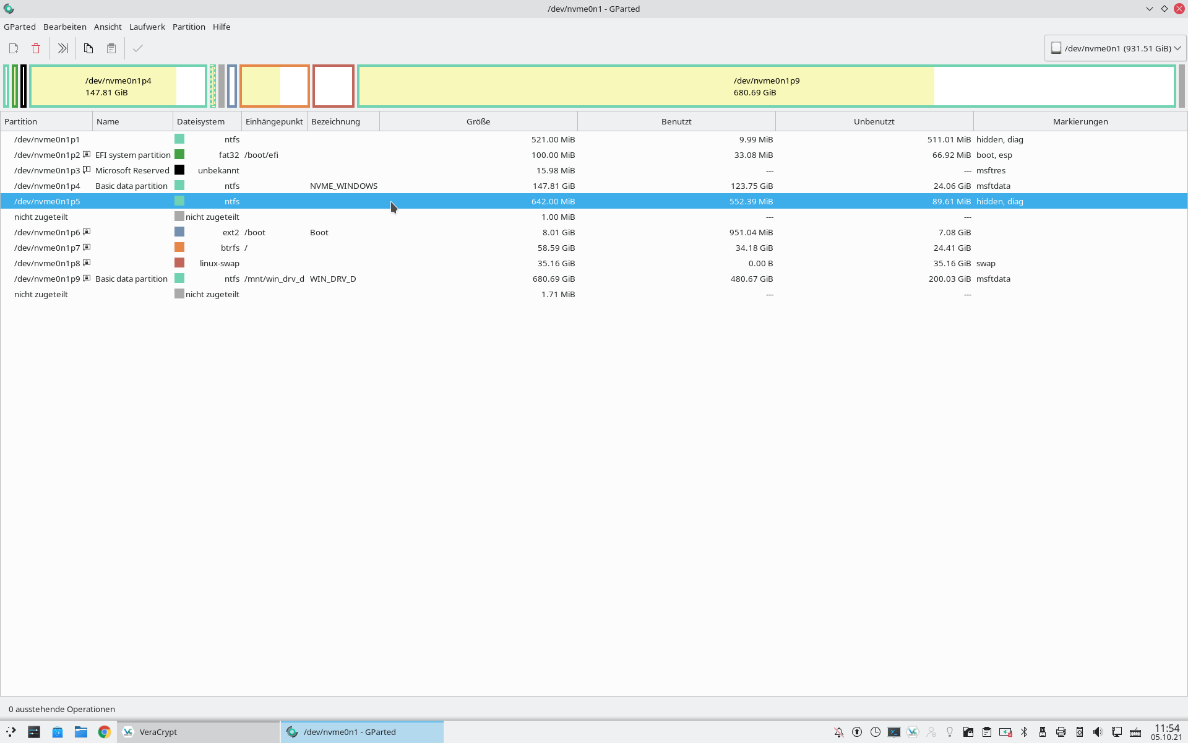
Task: Open Chrome browser from the taskbar
Action: click(104, 732)
